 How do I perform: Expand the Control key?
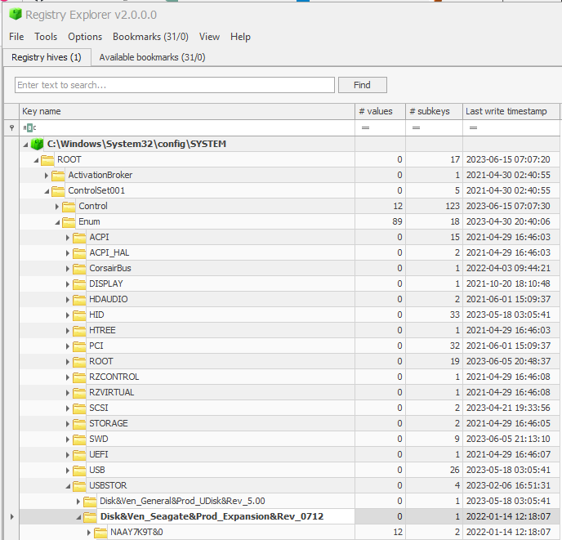57,207
